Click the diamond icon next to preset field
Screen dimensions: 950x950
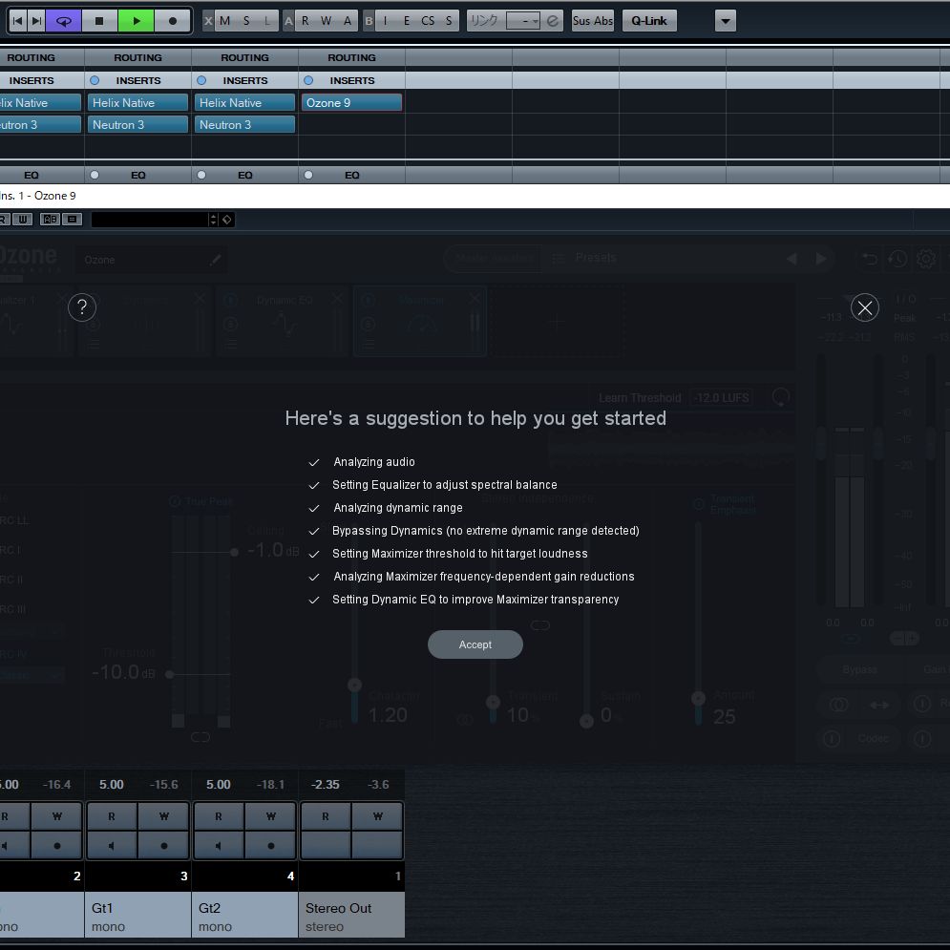(x=226, y=220)
